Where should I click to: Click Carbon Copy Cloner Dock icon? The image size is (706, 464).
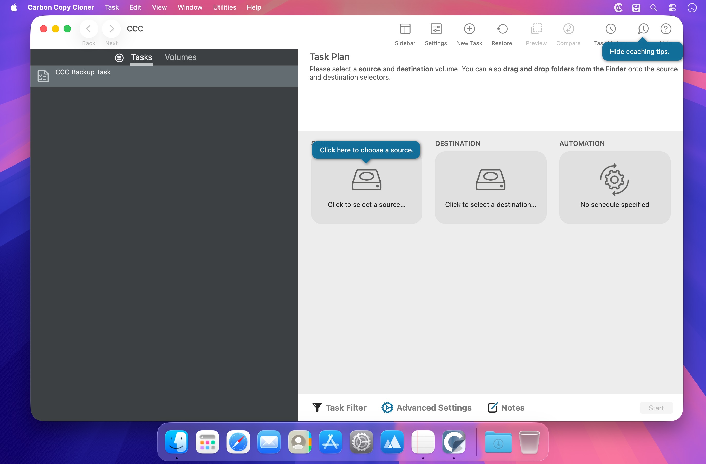454,442
